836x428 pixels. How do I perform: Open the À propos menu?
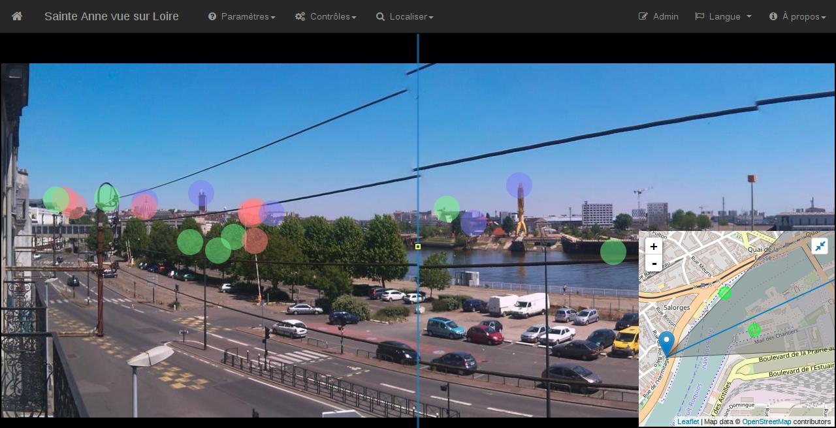click(x=797, y=16)
